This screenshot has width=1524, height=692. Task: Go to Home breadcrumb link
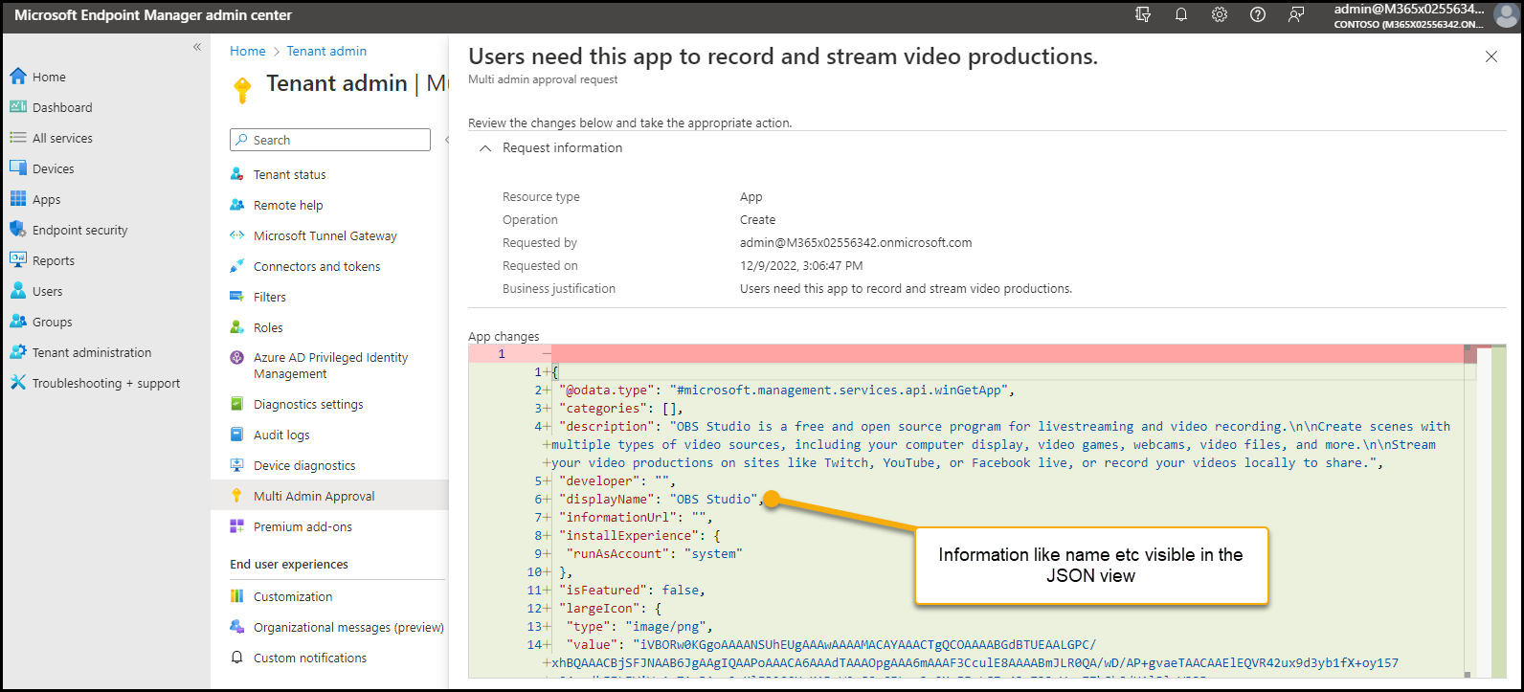tap(247, 51)
